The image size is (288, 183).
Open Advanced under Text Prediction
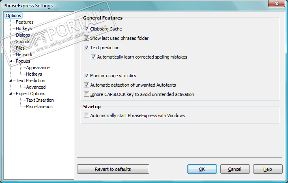36,87
